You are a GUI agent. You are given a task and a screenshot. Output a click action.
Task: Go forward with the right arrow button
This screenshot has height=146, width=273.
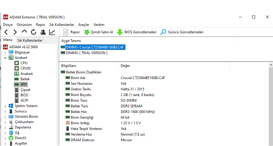coord(15,32)
